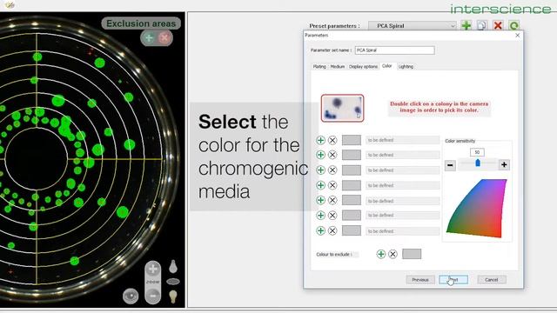Pick a hue in the color gamut chart
This screenshot has width=557, height=313.
(478, 210)
